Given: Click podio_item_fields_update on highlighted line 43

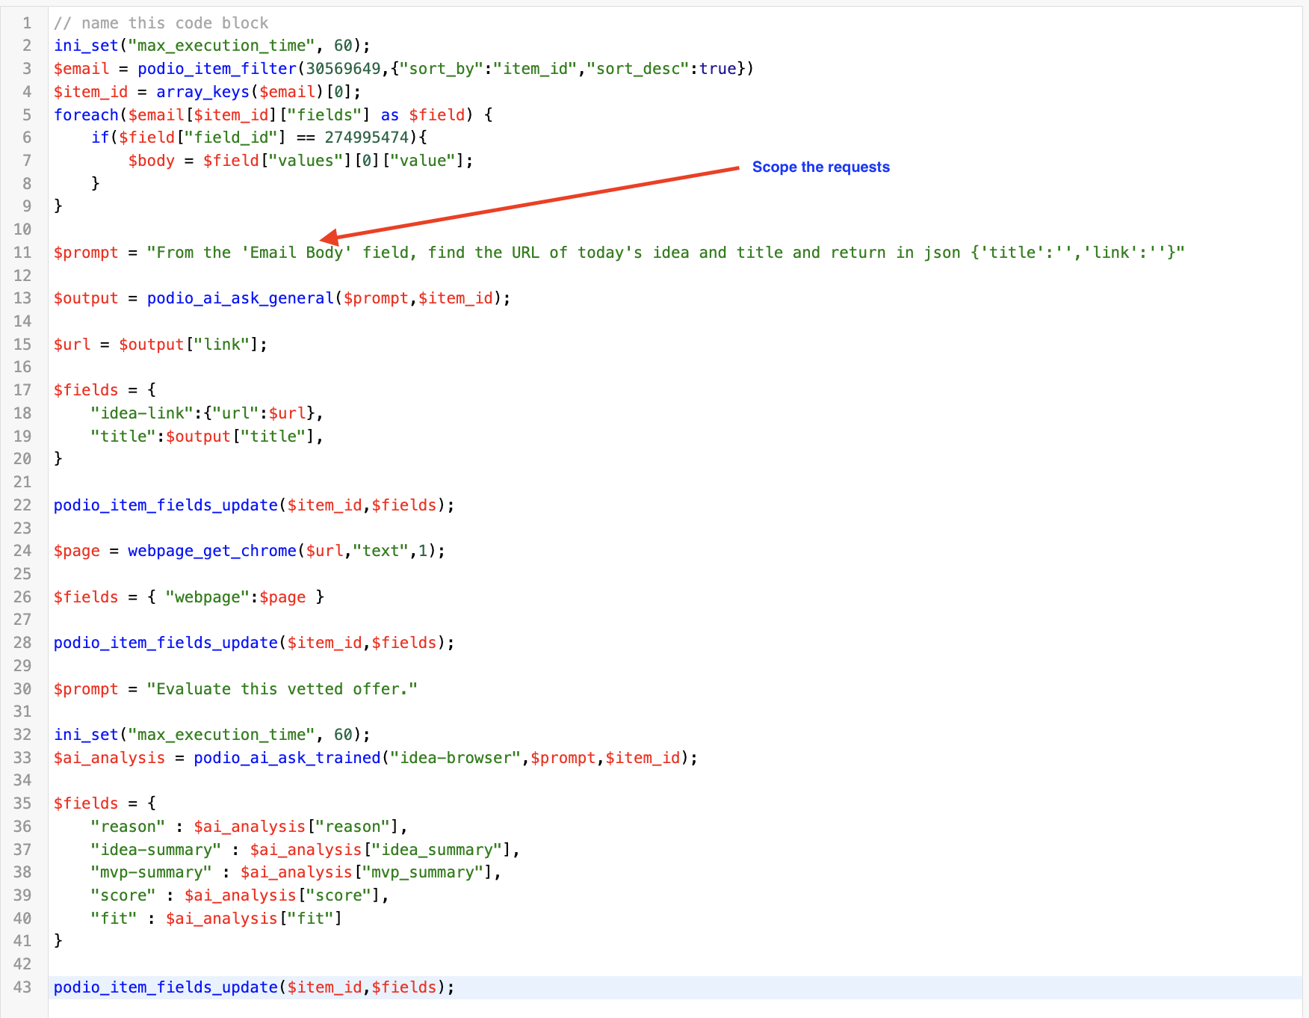Looking at the screenshot, I should click(165, 987).
